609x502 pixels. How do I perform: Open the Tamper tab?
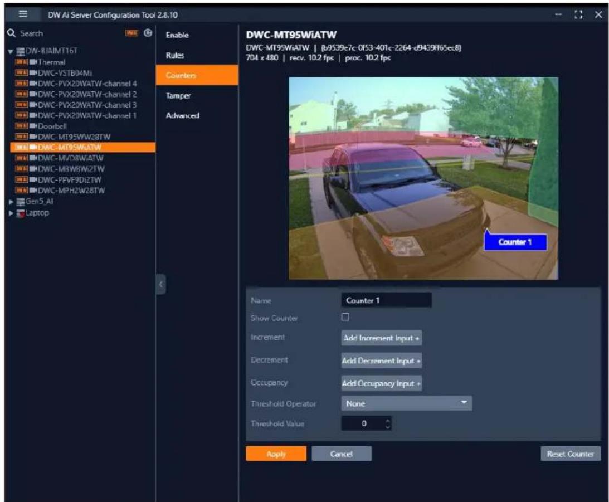pos(197,95)
